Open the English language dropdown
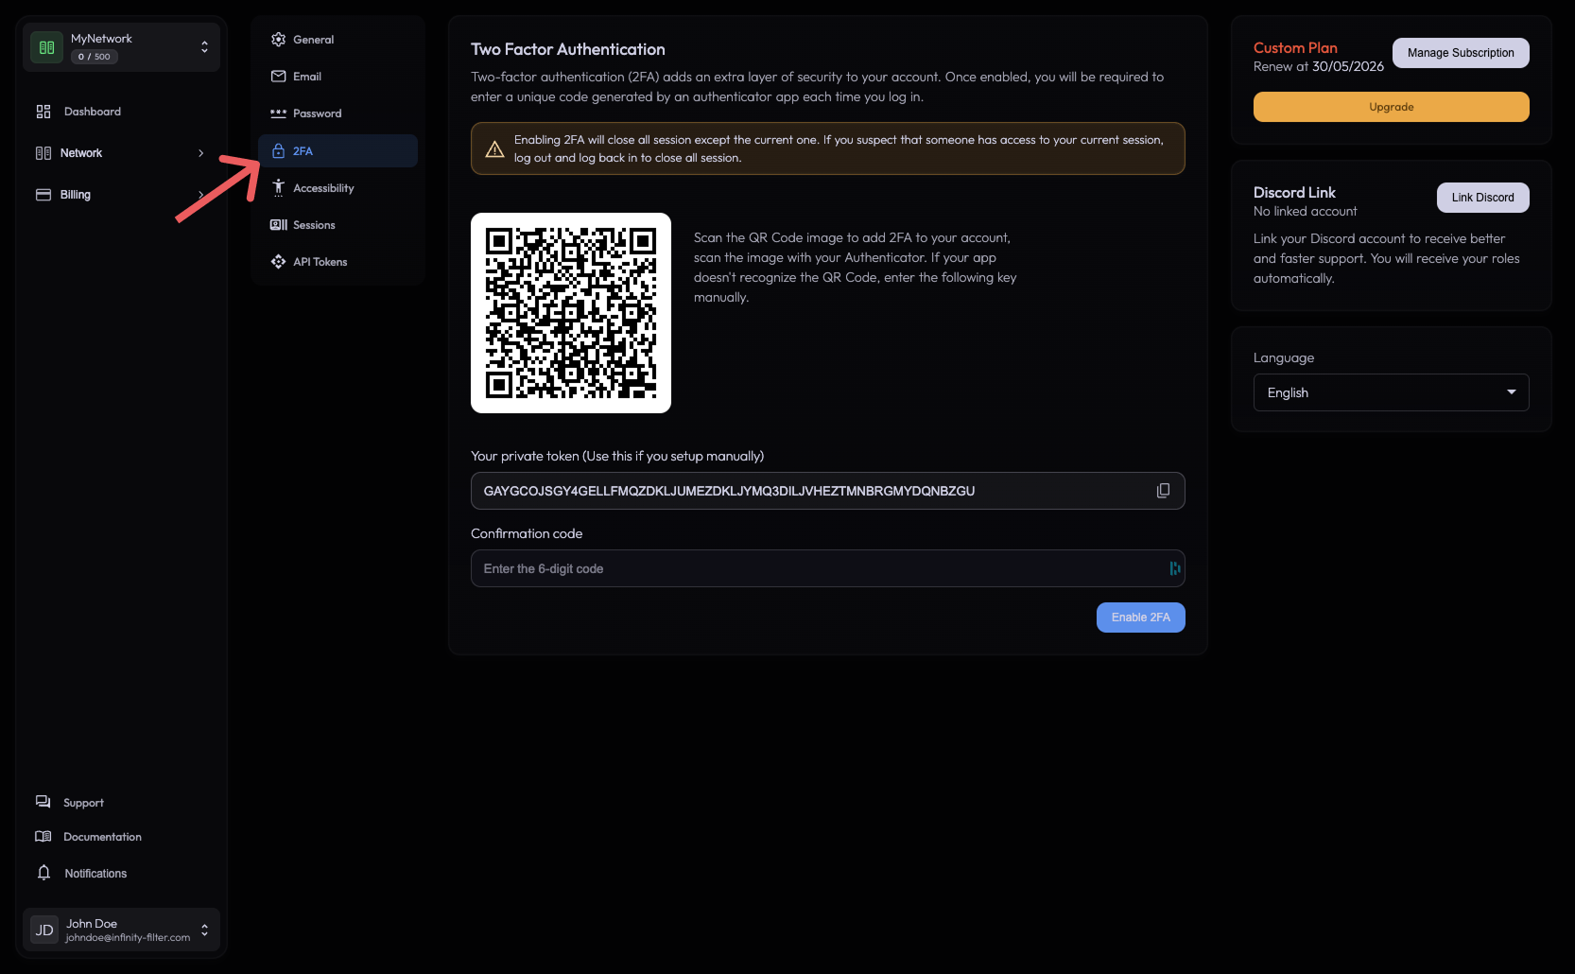The image size is (1575, 974). coord(1392,392)
